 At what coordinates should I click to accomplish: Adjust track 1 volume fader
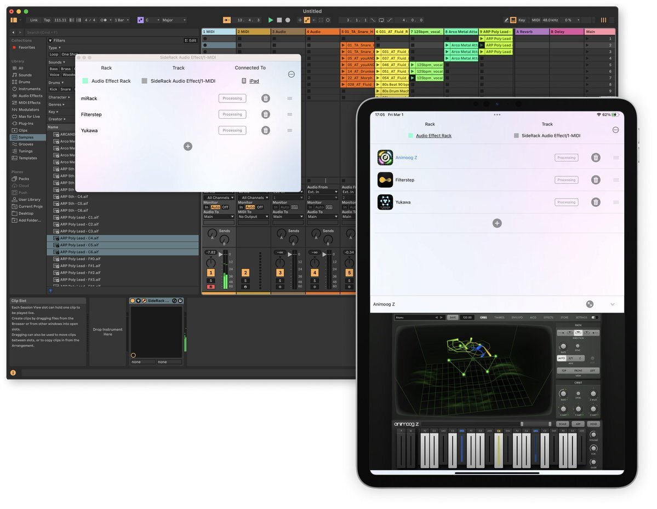point(221,255)
